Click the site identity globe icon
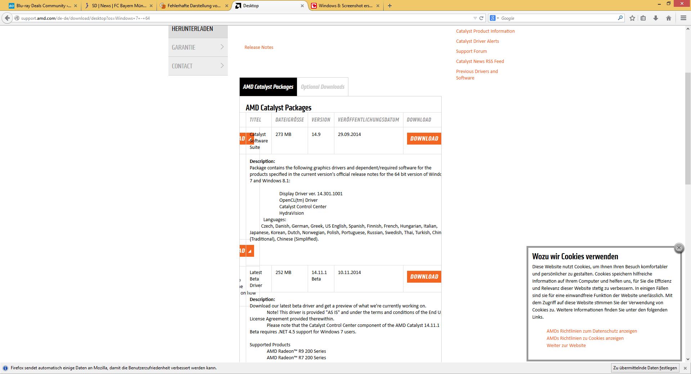 (x=17, y=18)
